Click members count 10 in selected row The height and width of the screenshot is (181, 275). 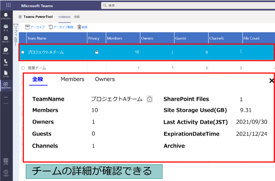[137, 52]
